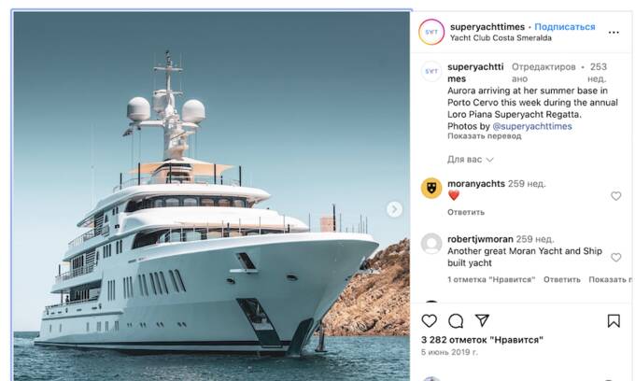View the 3 282 likes list
635x381 pixels.
tap(482, 340)
